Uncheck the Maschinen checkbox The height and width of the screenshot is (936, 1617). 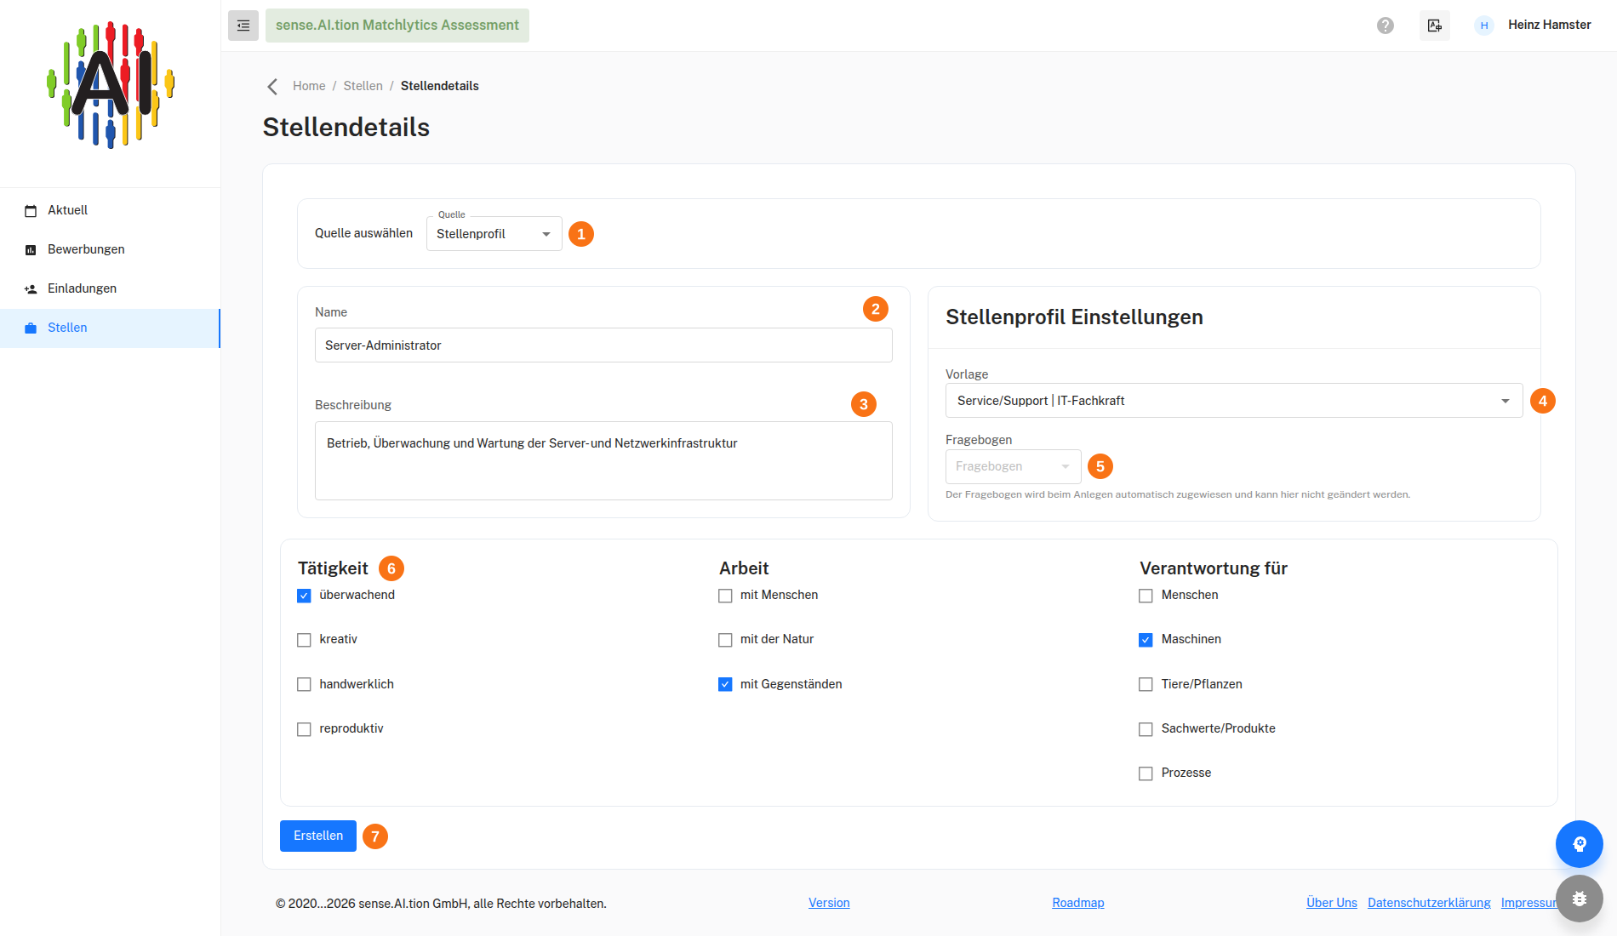pyautogui.click(x=1146, y=640)
